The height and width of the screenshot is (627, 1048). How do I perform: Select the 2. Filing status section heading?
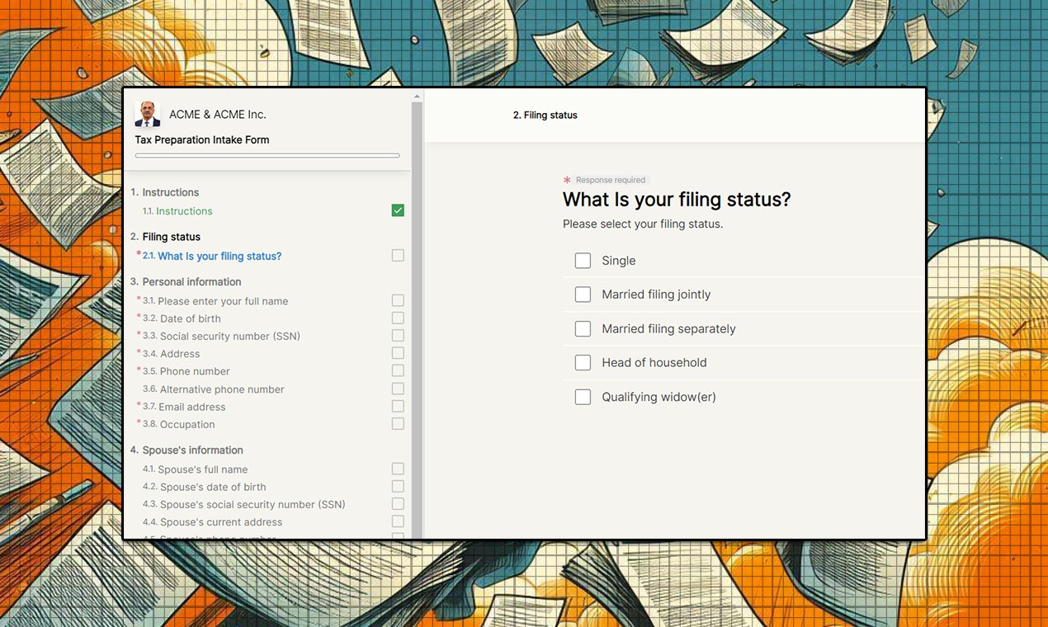click(165, 237)
